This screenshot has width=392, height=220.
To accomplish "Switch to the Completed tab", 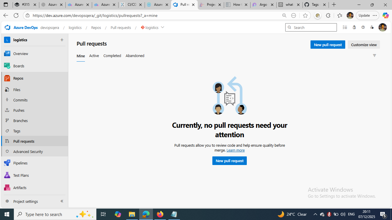I will 112,56.
